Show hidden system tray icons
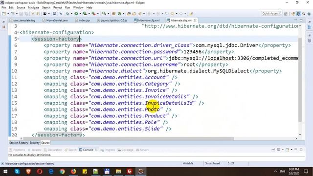This screenshot has height=176, width=313. (275, 172)
